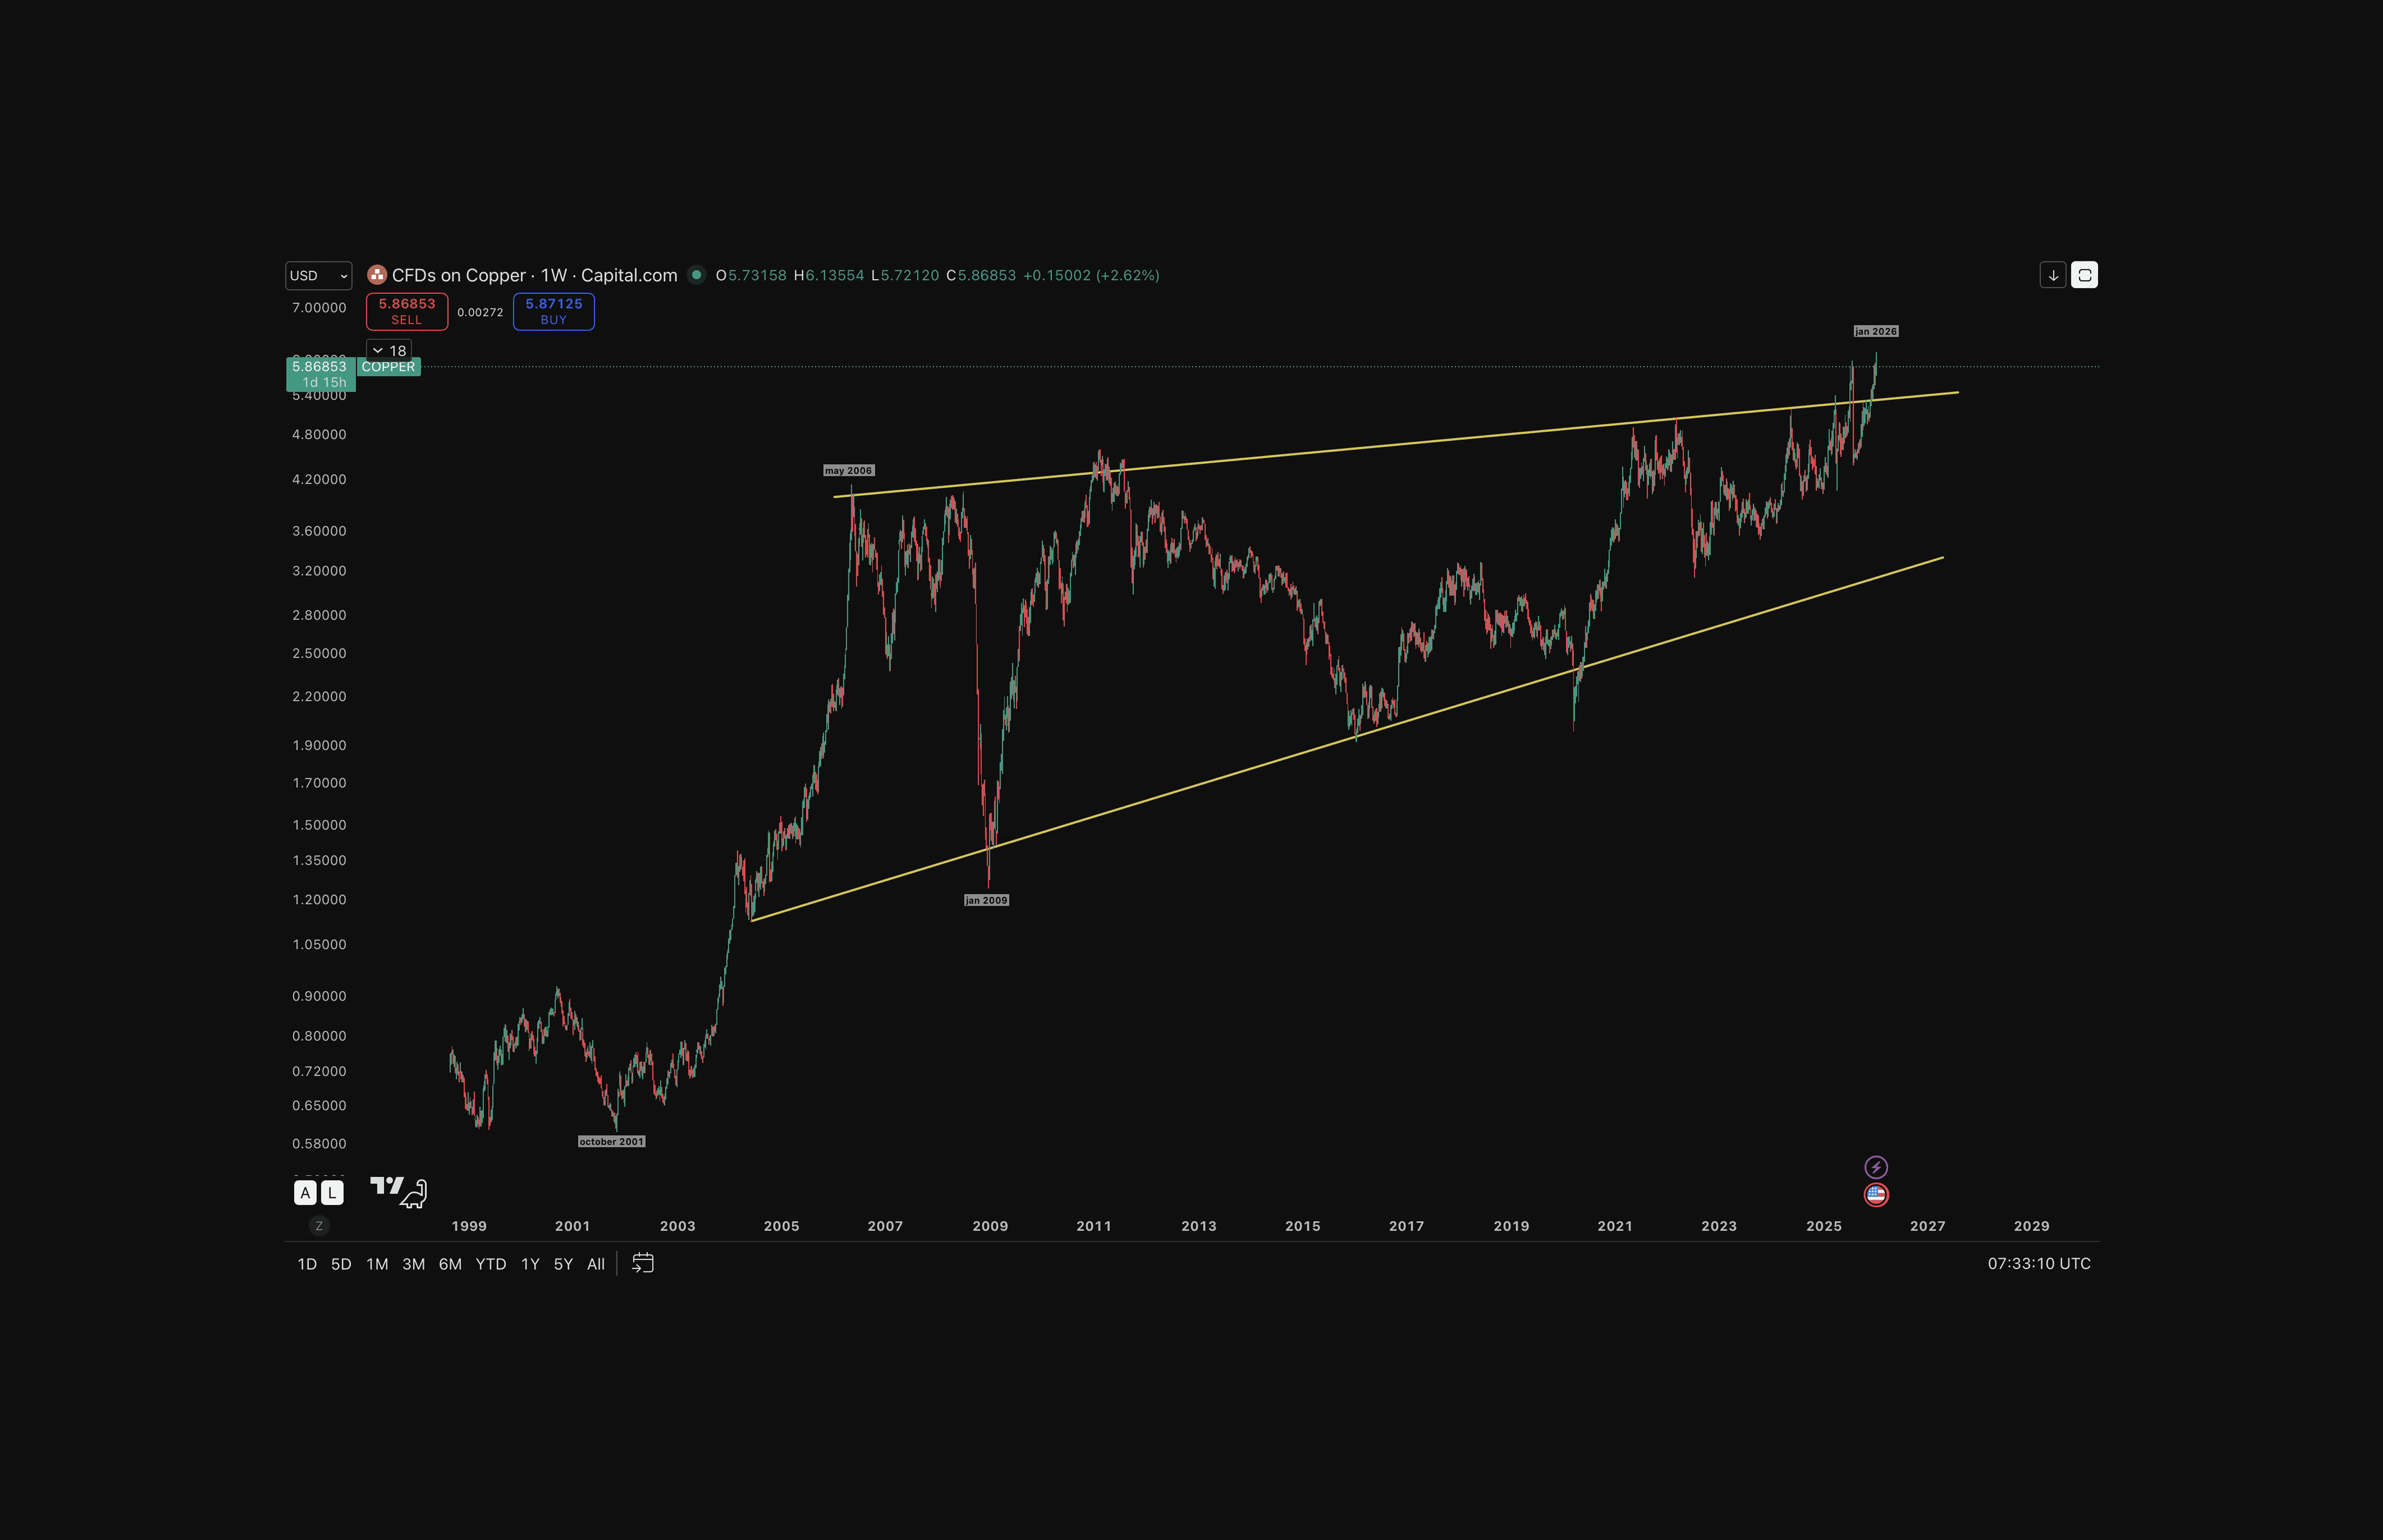Select the 5Y time range
2383x1540 pixels.
(563, 1264)
